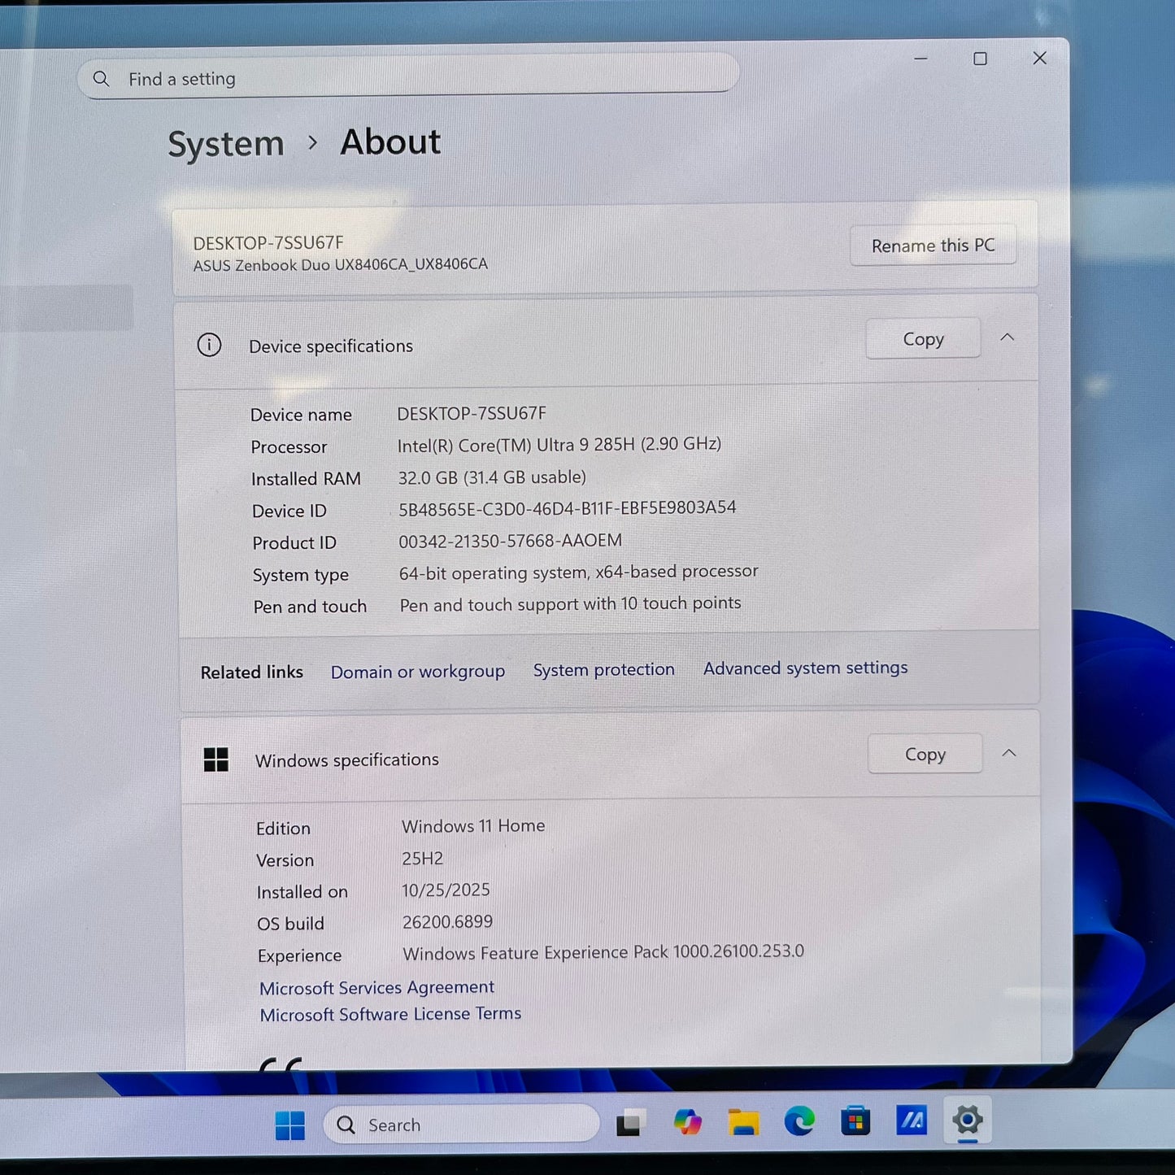Open the System protection link
1175x1175 pixels.
pyautogui.click(x=603, y=669)
